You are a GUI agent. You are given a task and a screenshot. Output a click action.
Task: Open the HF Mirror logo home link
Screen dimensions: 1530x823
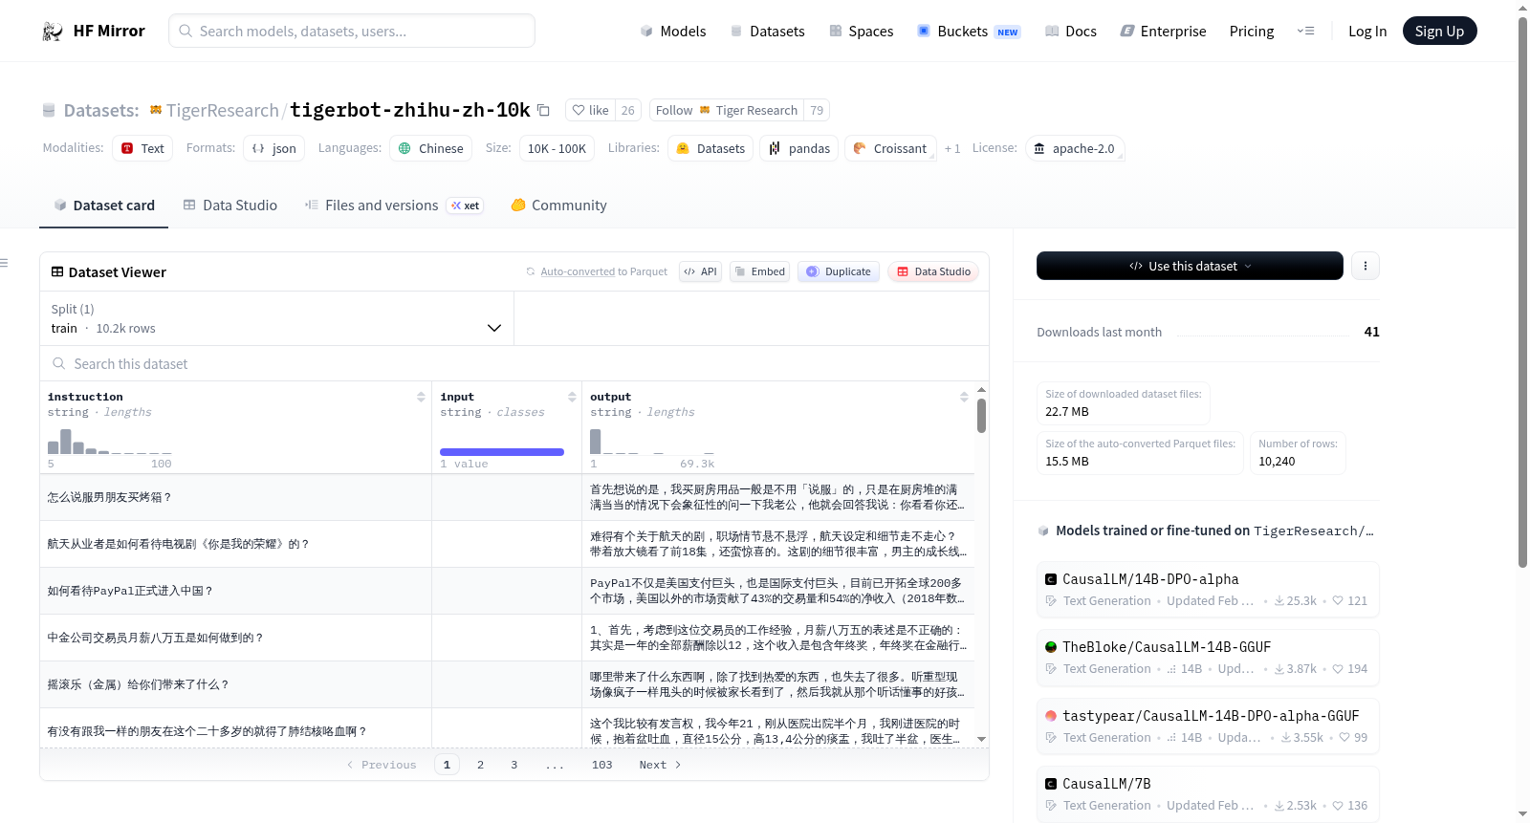(94, 31)
